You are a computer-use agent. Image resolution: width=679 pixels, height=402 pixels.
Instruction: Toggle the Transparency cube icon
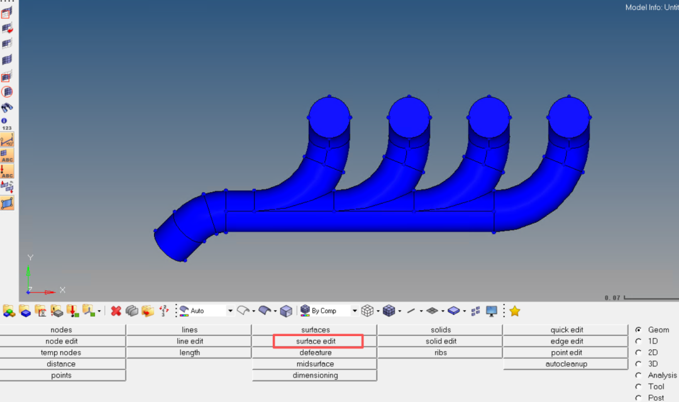click(x=286, y=311)
